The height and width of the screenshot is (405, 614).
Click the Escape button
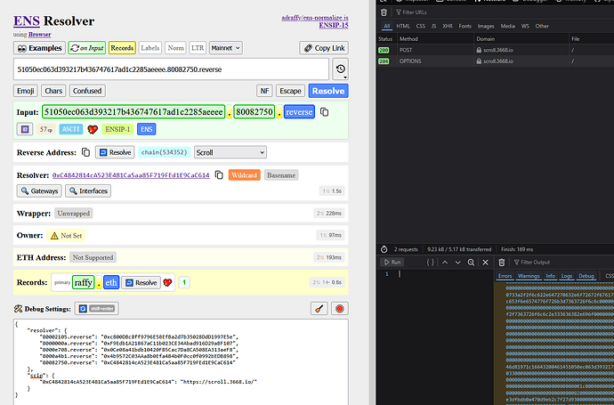[290, 91]
